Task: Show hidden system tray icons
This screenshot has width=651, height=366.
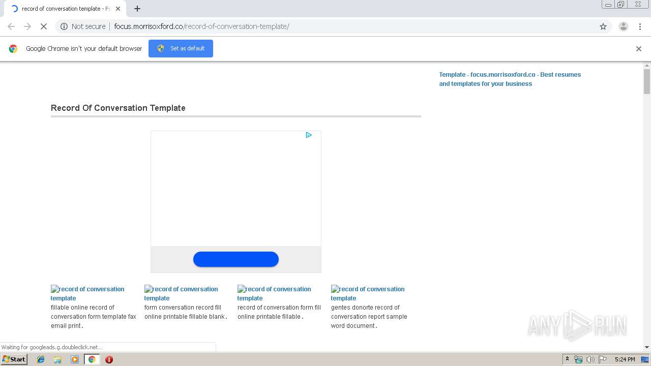Action: pyautogui.click(x=567, y=359)
